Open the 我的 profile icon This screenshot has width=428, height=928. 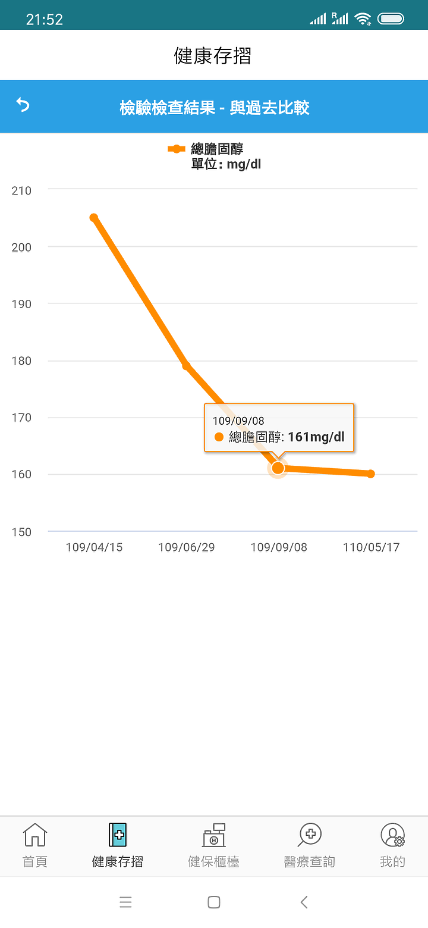[x=392, y=835]
